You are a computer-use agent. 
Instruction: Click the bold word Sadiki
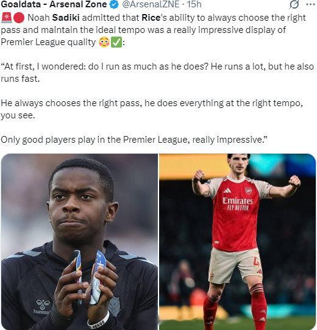click(x=66, y=18)
